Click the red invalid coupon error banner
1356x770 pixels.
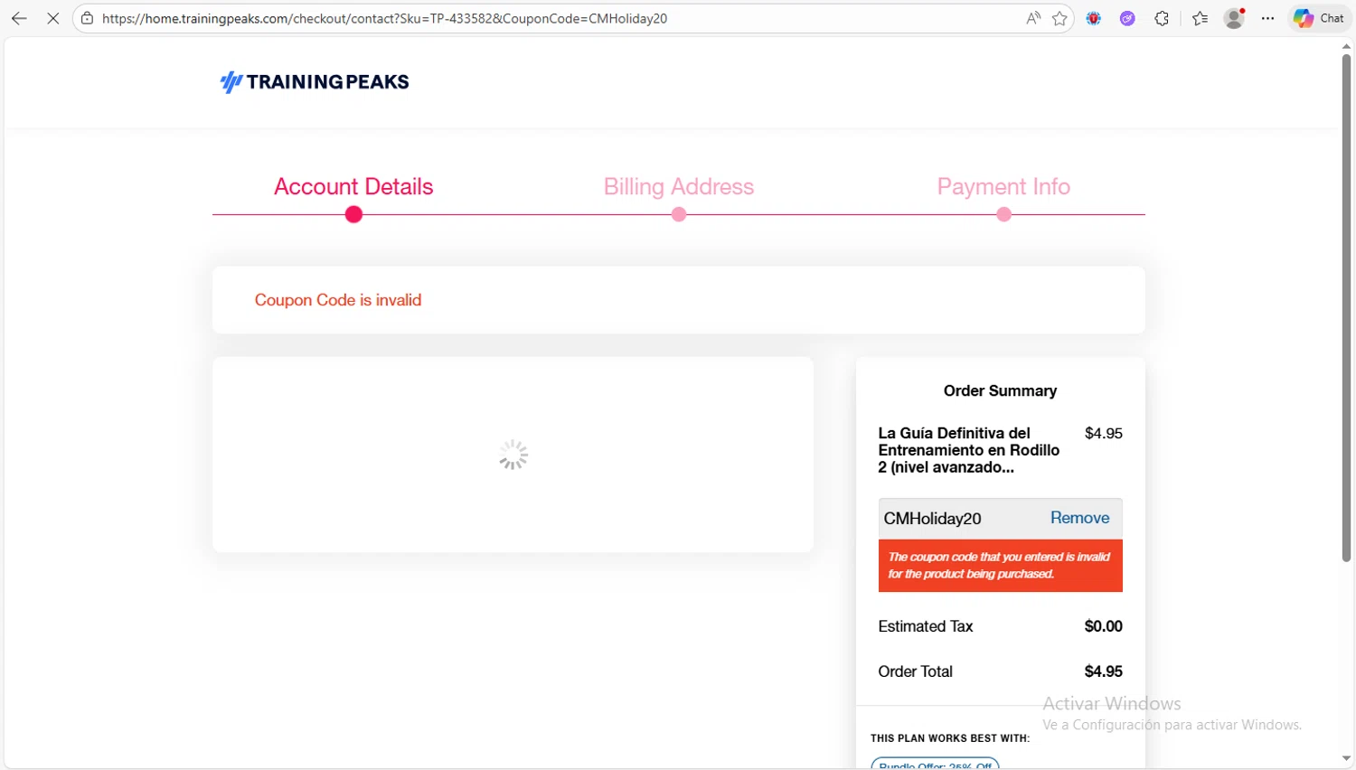(x=1000, y=566)
